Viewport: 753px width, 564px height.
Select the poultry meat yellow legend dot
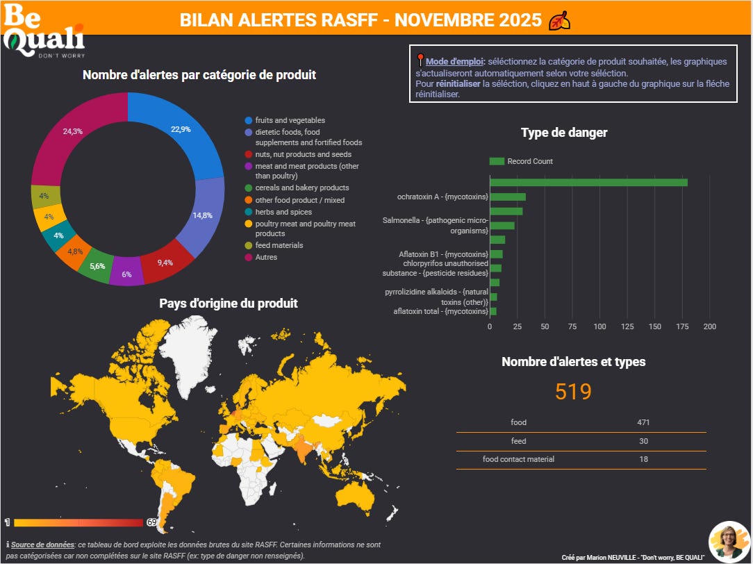coord(248,224)
